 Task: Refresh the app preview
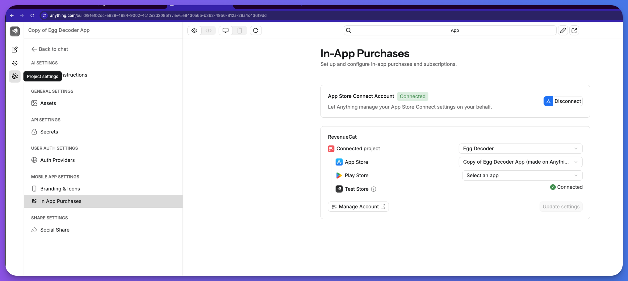click(256, 31)
